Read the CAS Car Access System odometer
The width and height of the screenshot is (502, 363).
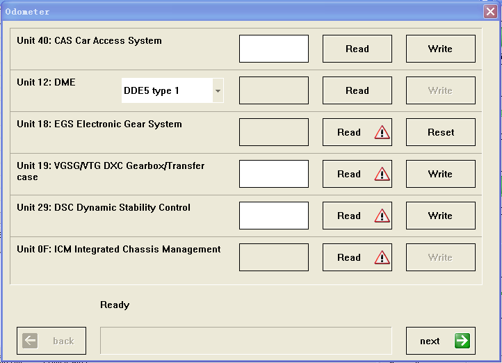(357, 49)
